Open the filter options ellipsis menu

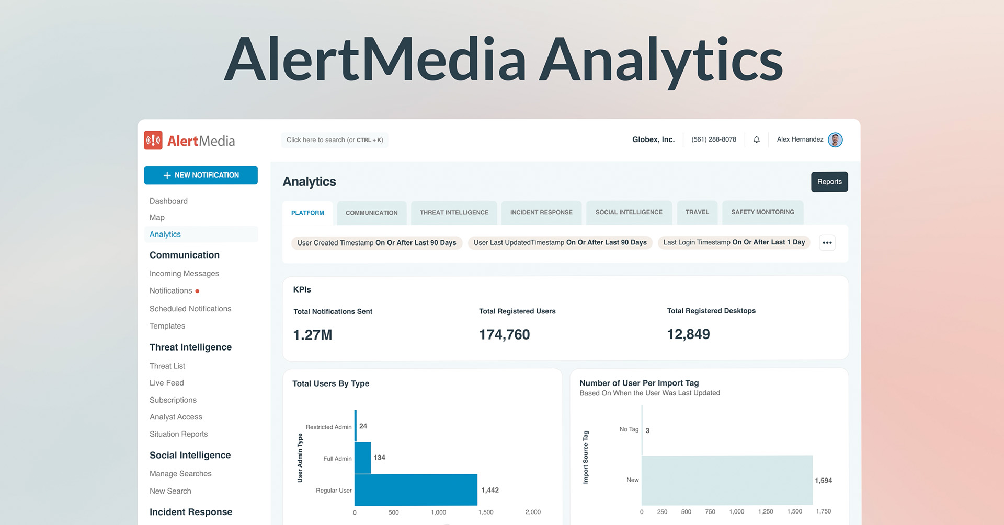(x=827, y=243)
